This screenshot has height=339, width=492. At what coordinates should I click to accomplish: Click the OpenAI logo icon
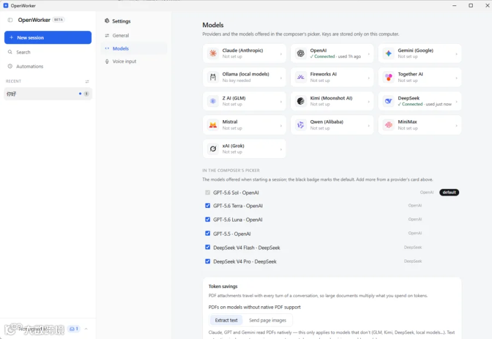point(301,53)
